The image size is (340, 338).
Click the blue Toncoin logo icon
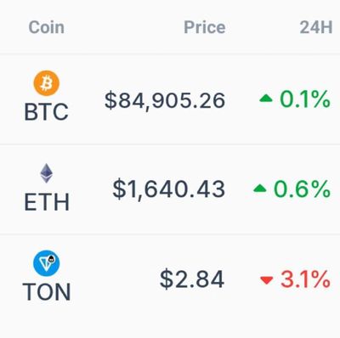tap(47, 263)
